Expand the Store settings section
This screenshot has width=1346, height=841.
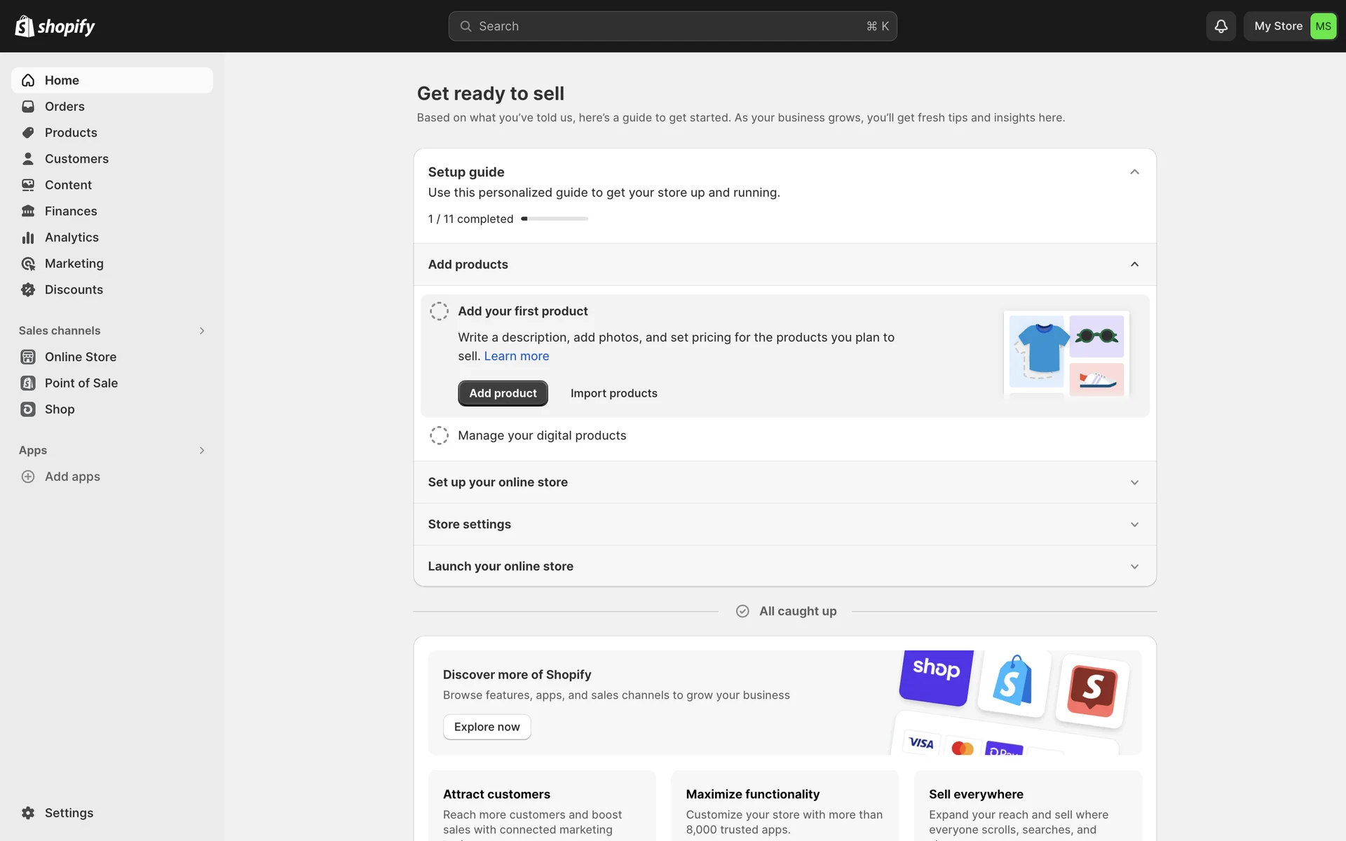[x=1134, y=524]
